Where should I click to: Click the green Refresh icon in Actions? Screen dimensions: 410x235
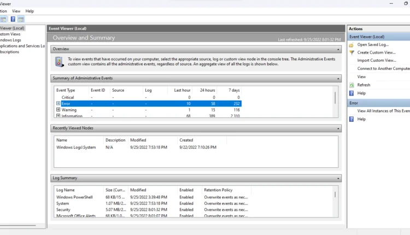point(352,85)
